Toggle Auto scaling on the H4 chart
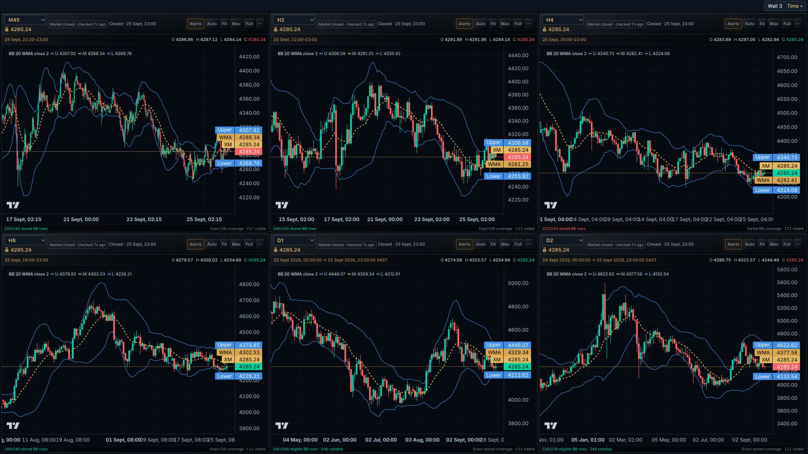The width and height of the screenshot is (808, 454). [750, 24]
